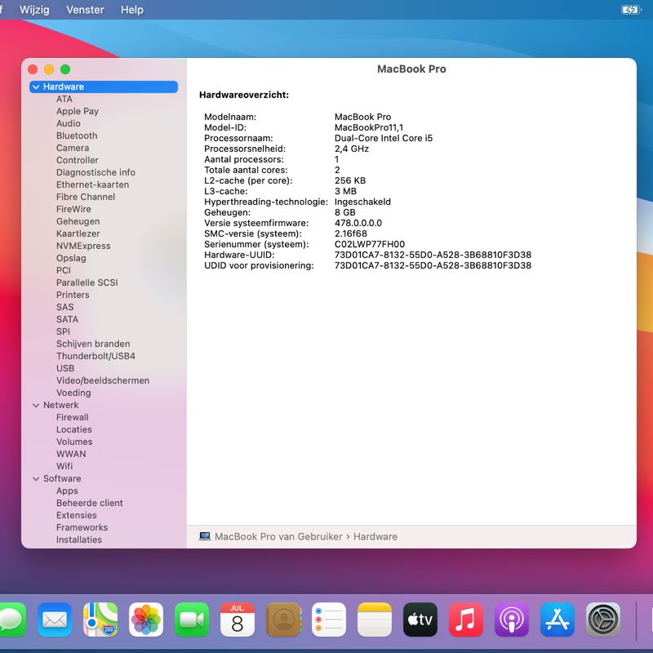Open Messages from the Dock
653x653 pixels.
(x=11, y=620)
